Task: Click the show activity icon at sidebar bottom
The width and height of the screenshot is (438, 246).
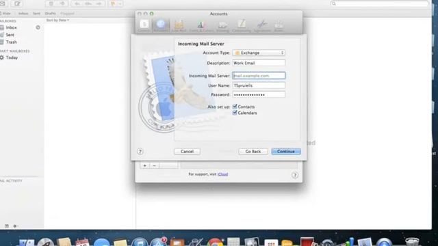Action: point(6,226)
